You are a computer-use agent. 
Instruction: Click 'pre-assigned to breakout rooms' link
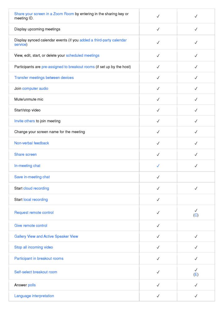tap(68, 67)
